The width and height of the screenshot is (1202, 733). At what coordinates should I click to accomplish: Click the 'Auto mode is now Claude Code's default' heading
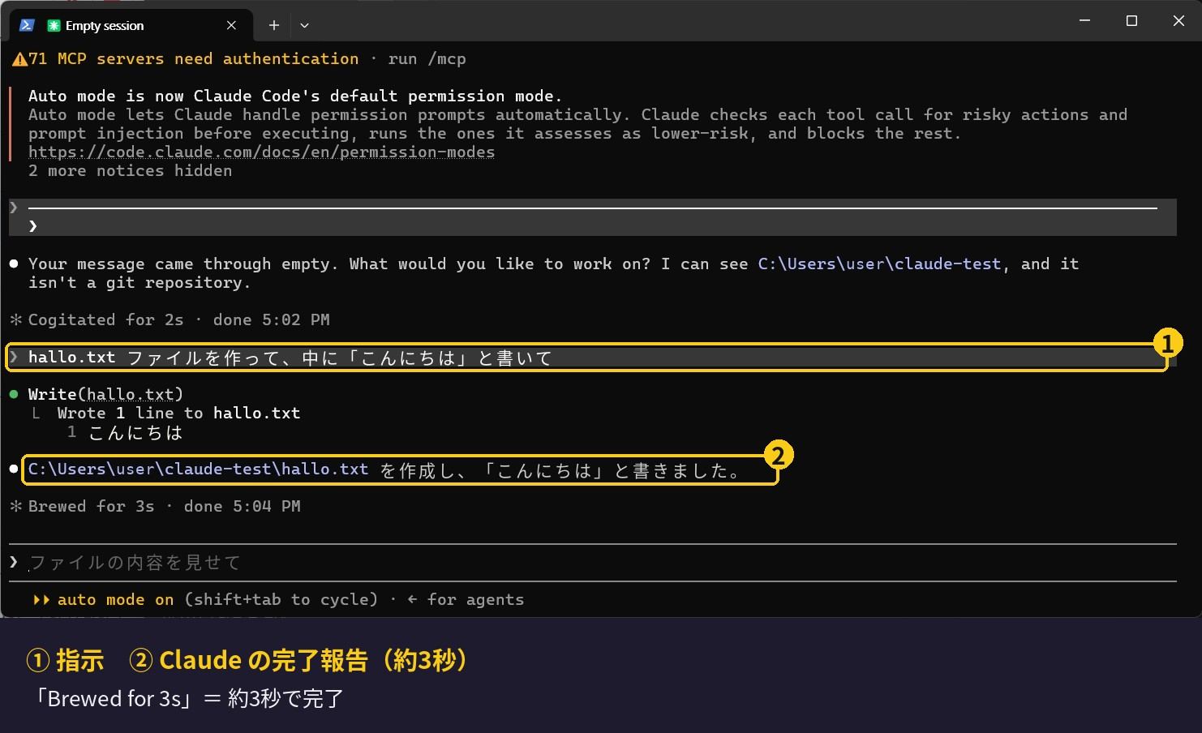[x=295, y=96]
